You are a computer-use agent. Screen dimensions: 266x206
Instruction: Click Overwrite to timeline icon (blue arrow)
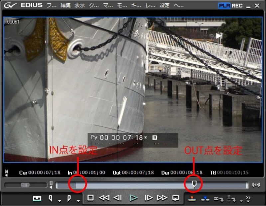pyautogui.click(x=205, y=199)
